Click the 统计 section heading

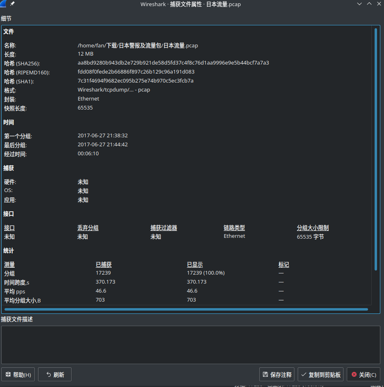pyautogui.click(x=9, y=251)
